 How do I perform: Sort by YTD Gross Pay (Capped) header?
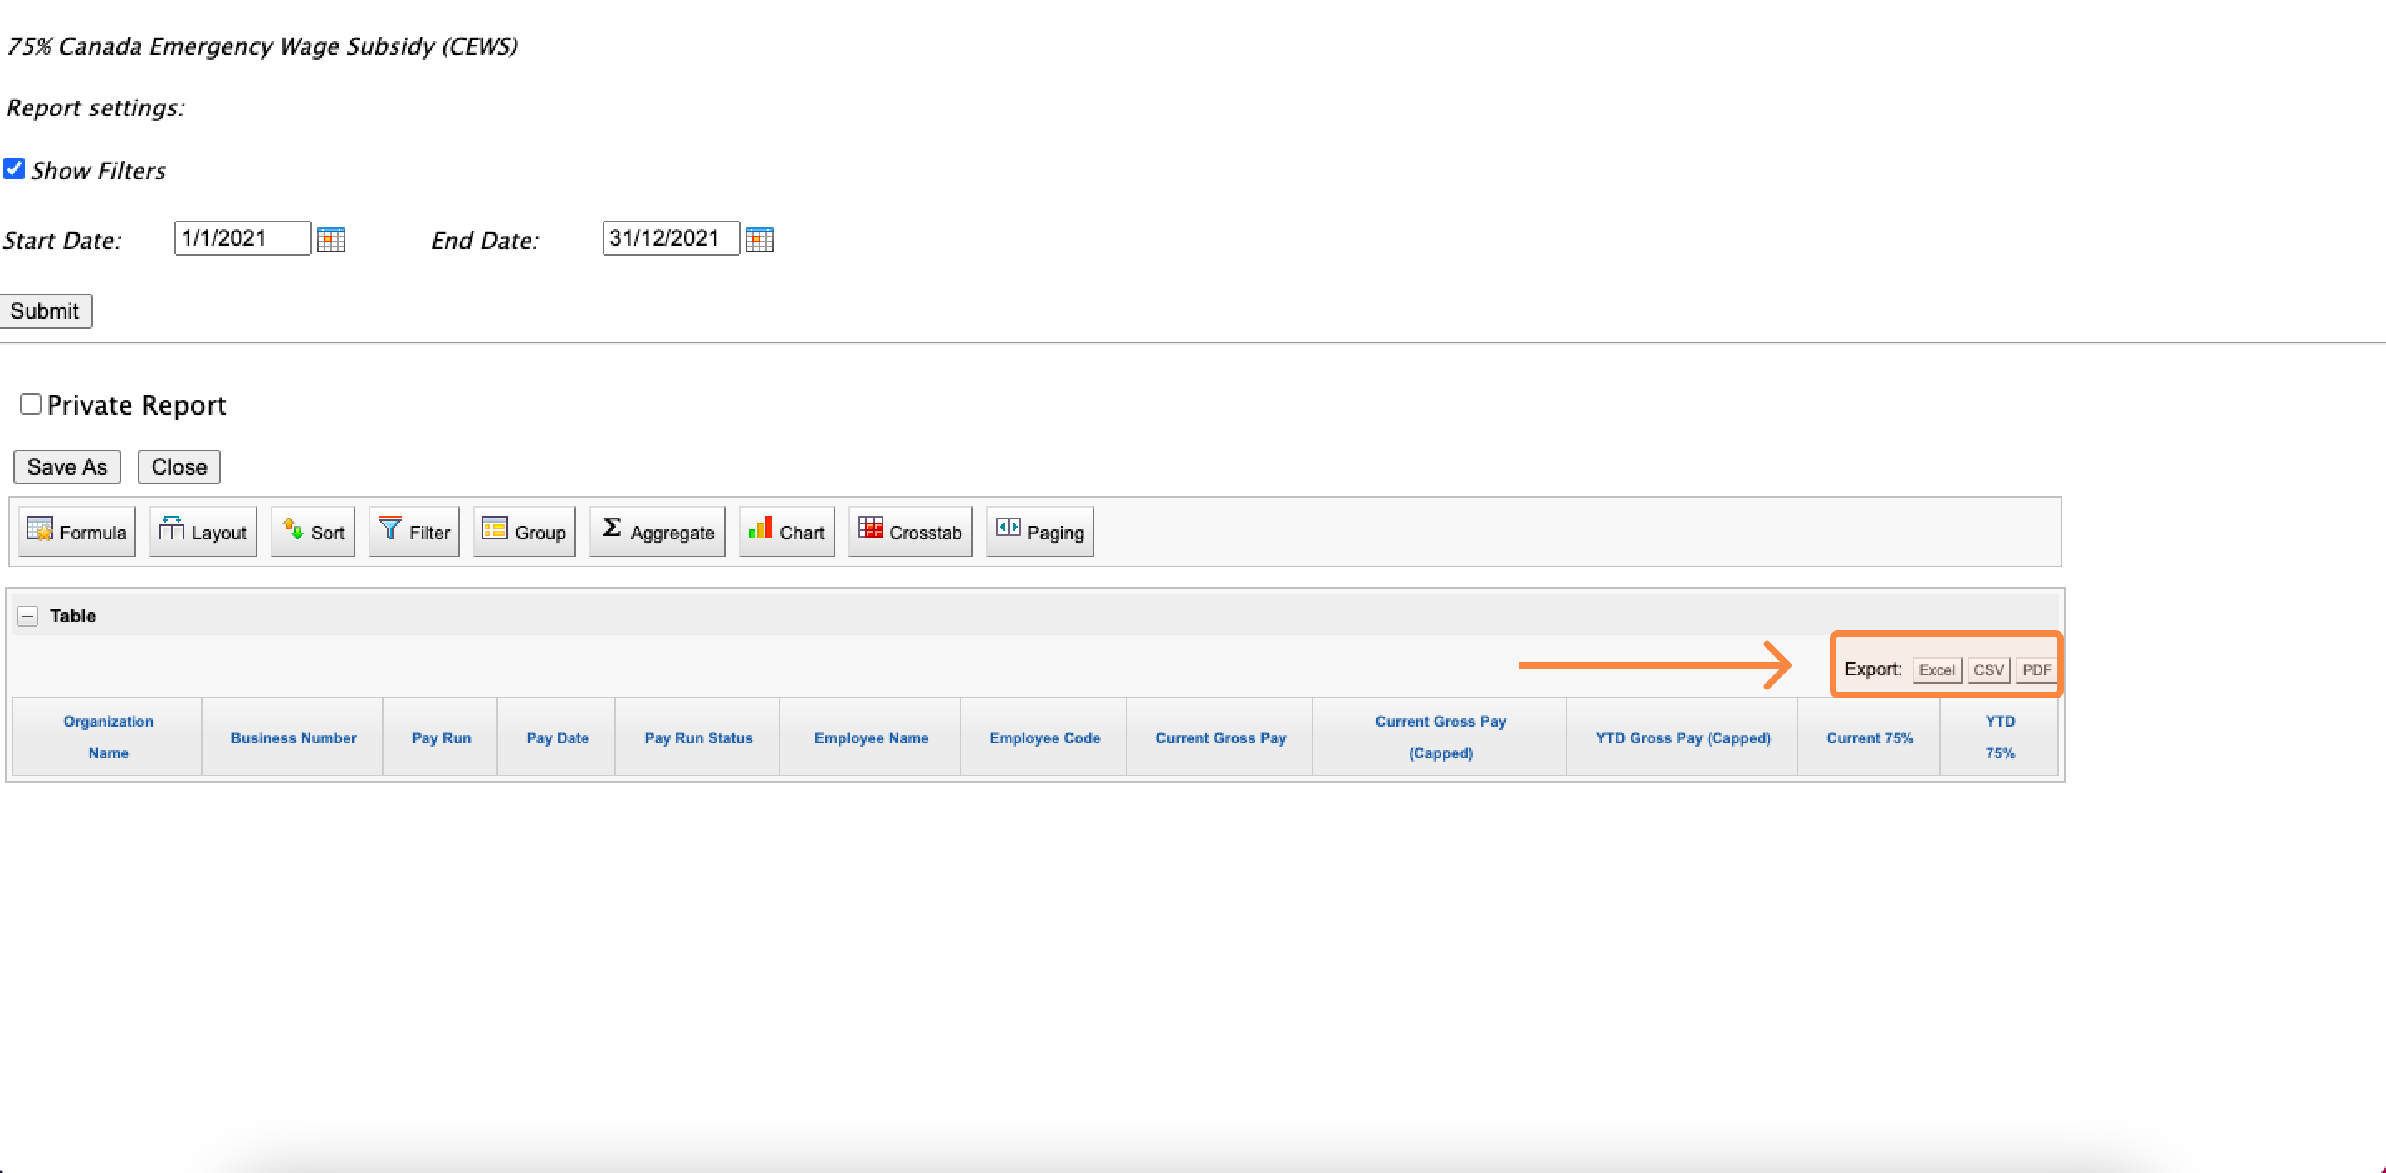coord(1682,737)
